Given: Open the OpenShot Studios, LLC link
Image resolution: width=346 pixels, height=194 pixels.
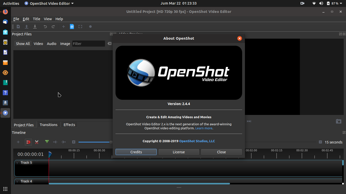Looking at the screenshot, I should (197, 141).
